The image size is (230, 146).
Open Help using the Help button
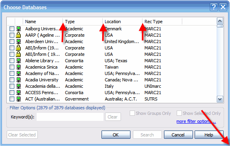209,135
